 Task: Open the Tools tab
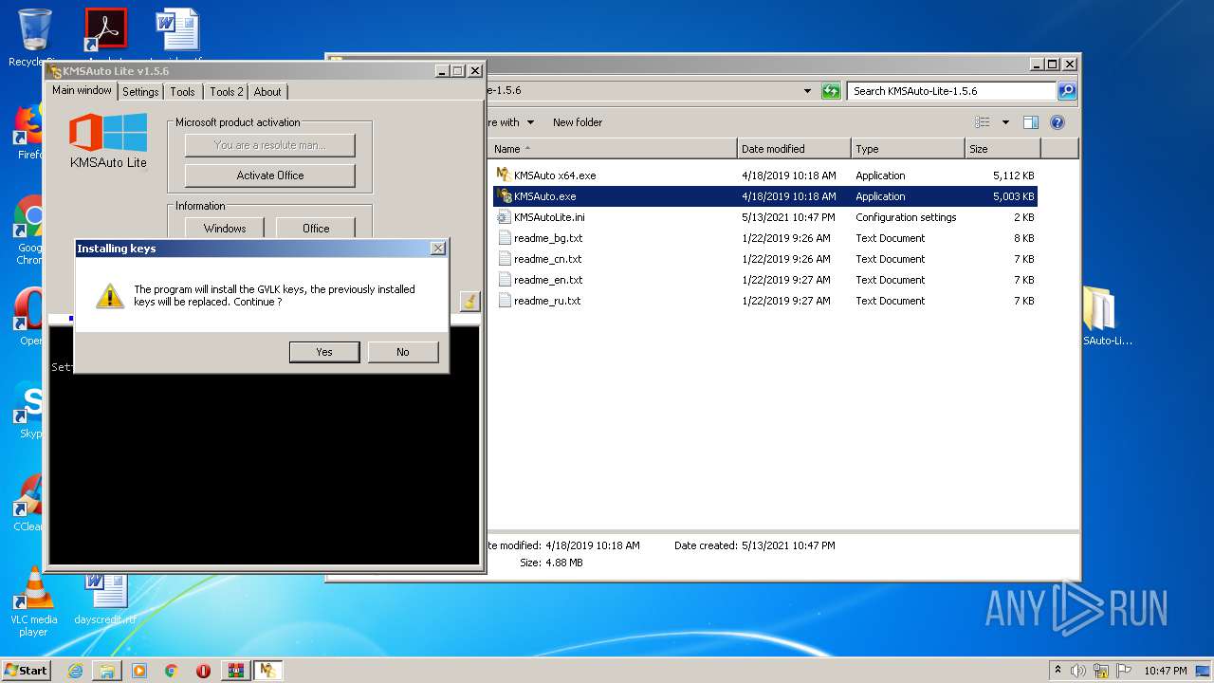click(182, 92)
